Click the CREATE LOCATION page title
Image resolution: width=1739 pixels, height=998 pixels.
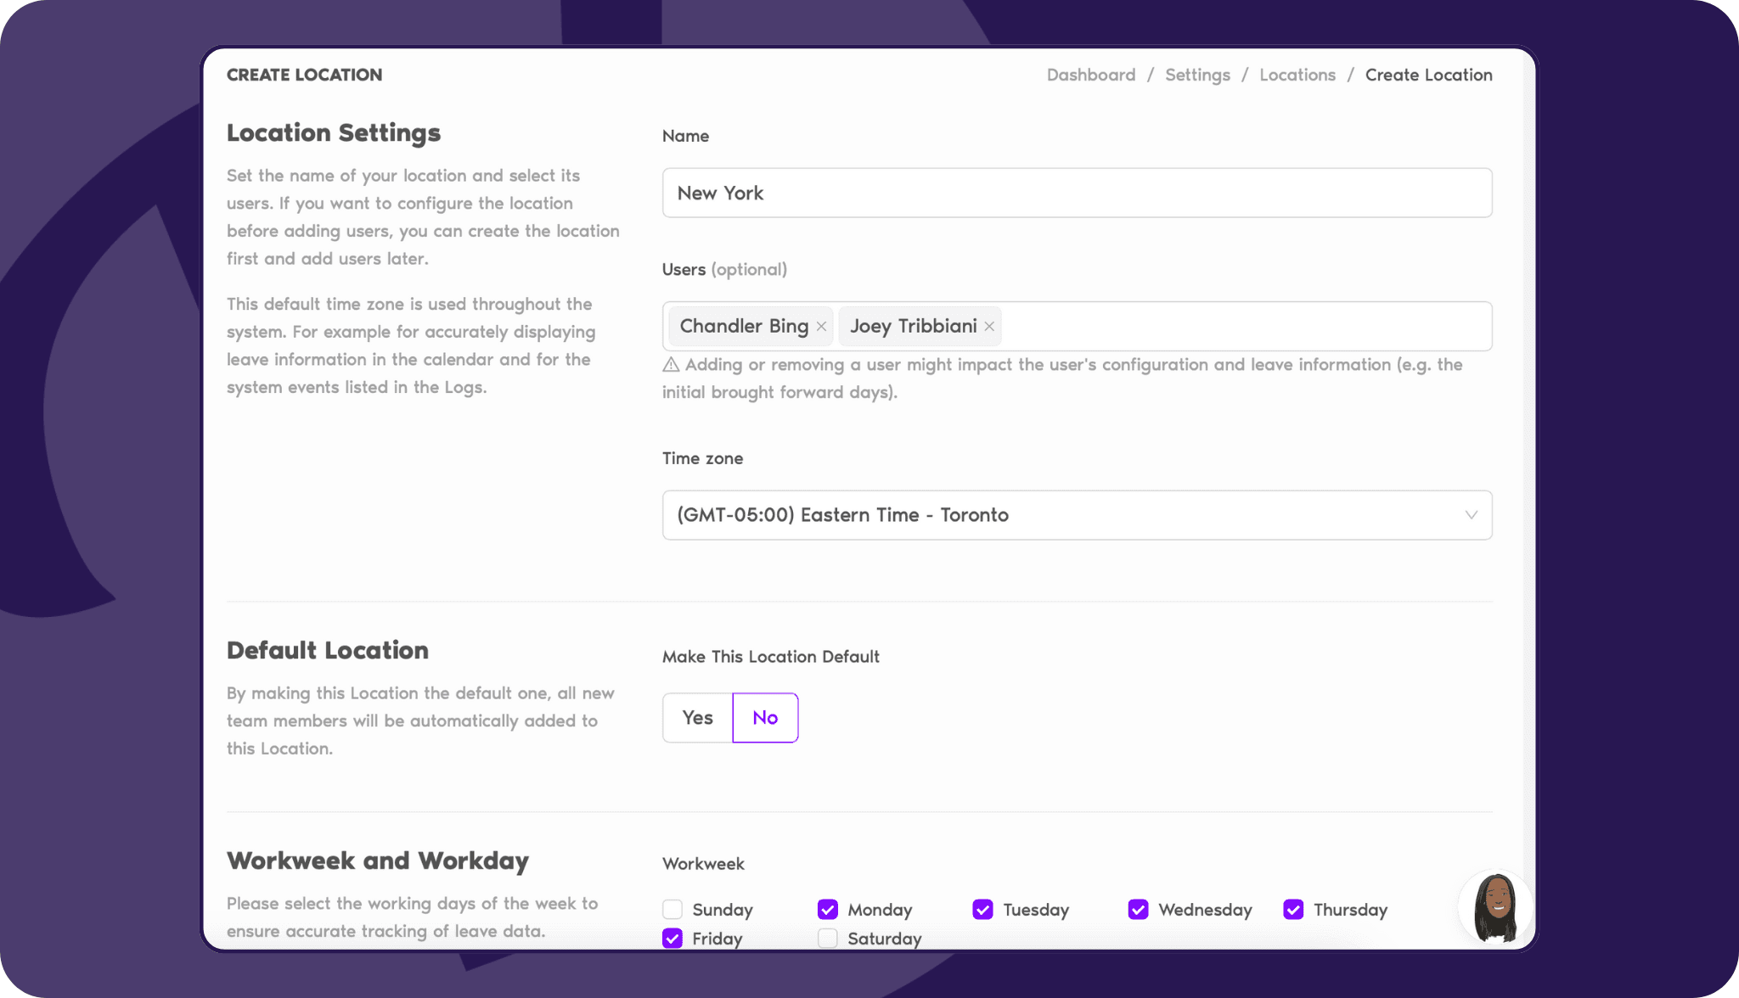point(304,75)
